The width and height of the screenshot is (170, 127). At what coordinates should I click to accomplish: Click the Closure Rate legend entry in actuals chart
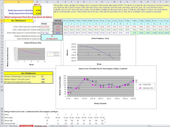coord(145,85)
